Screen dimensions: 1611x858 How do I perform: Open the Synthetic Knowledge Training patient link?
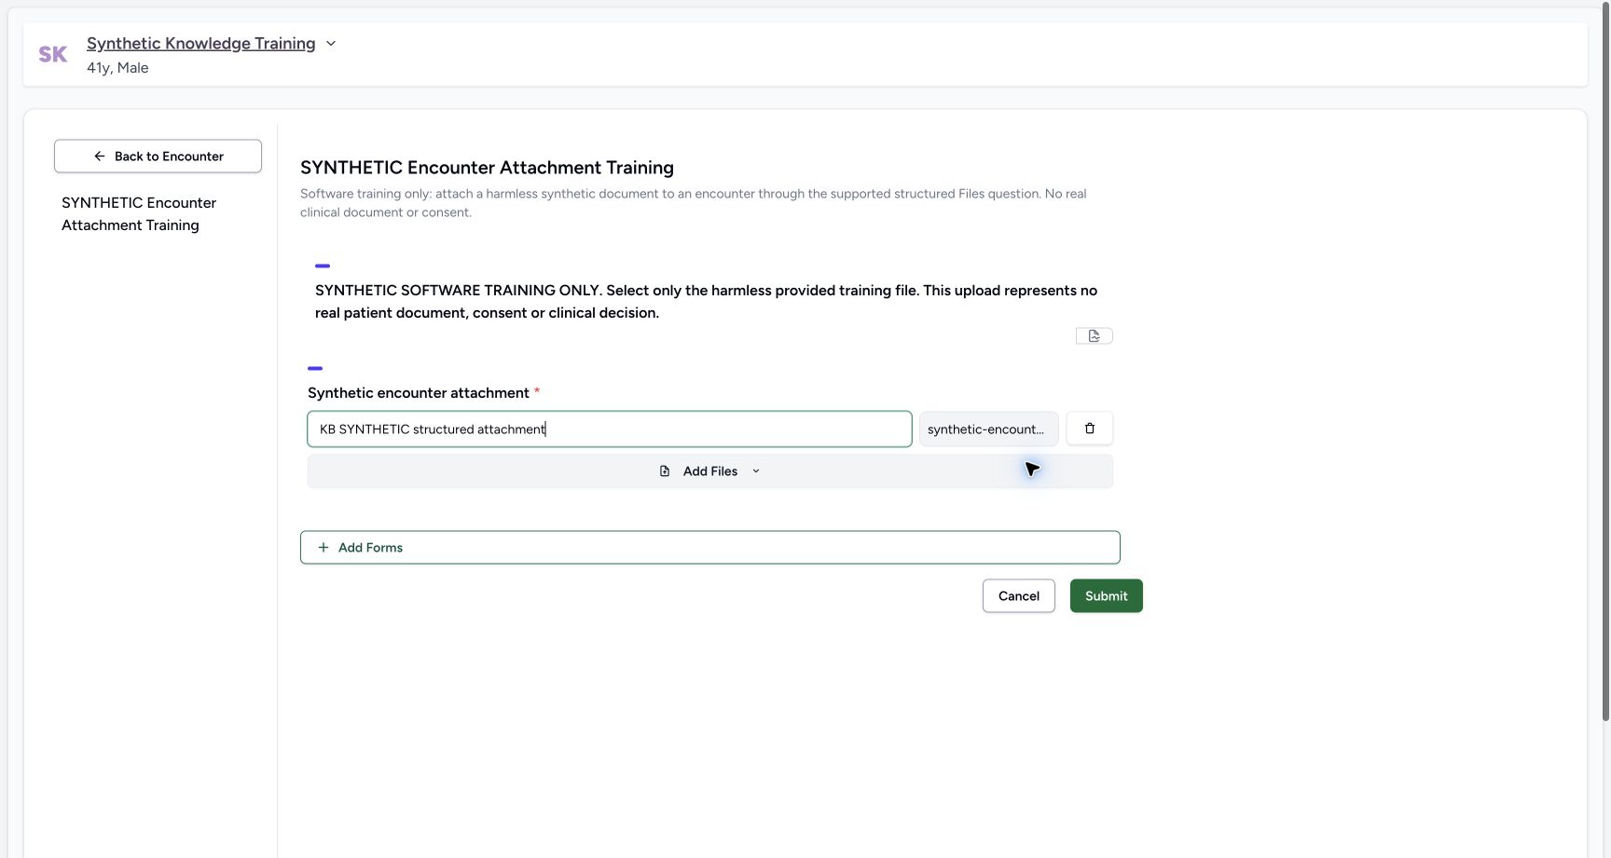[x=200, y=43]
